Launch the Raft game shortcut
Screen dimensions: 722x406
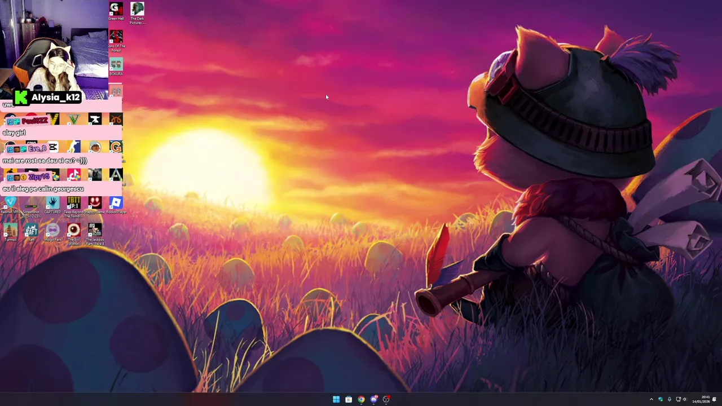[x=32, y=233]
